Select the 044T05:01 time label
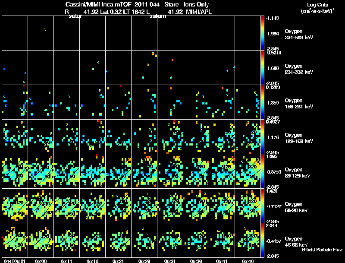The height and width of the screenshot is (263, 345). coord(15,261)
